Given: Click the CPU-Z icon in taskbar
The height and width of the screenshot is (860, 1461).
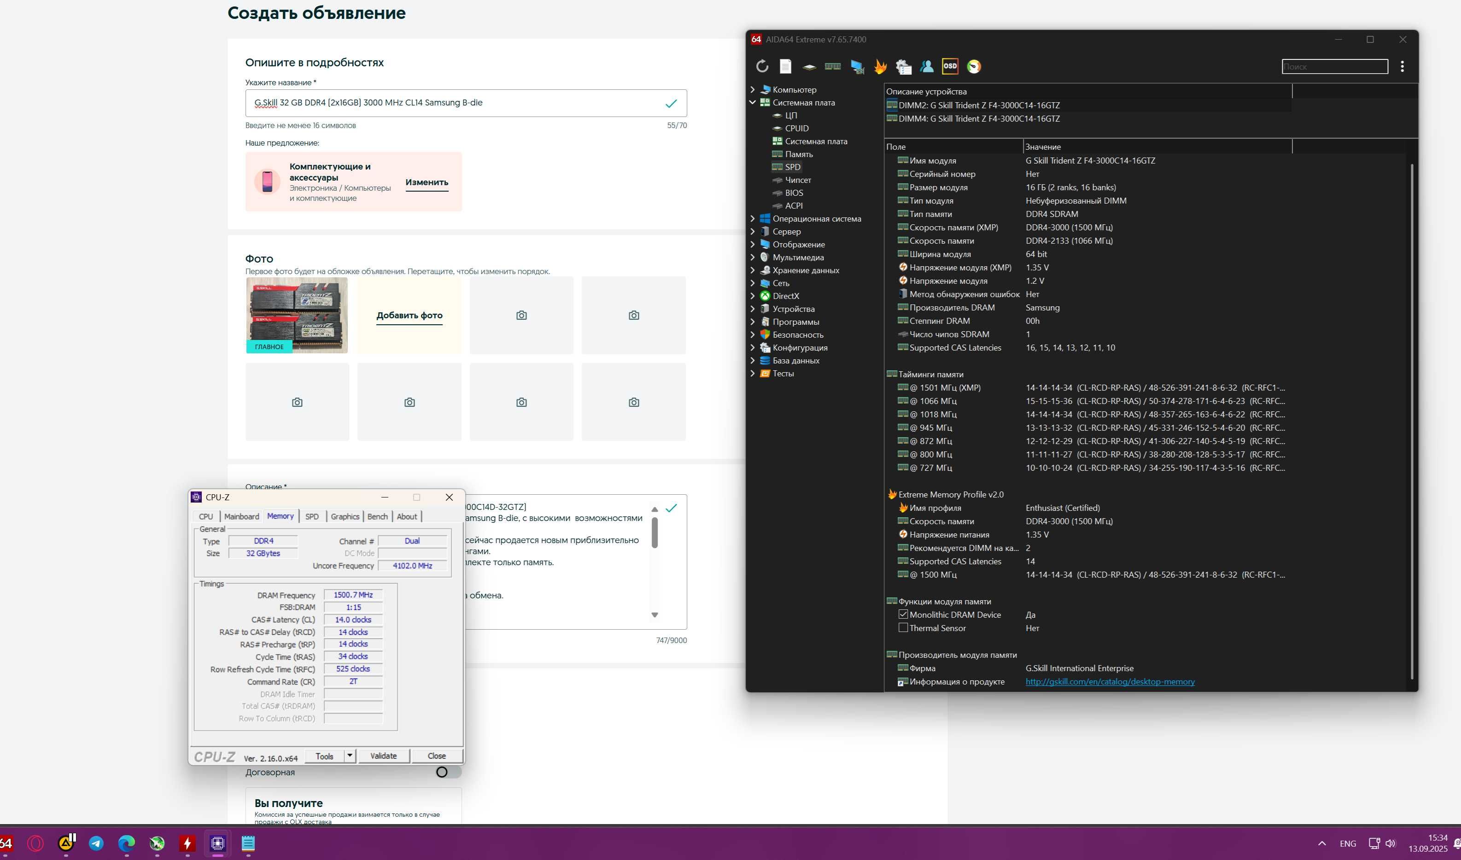Looking at the screenshot, I should [217, 843].
